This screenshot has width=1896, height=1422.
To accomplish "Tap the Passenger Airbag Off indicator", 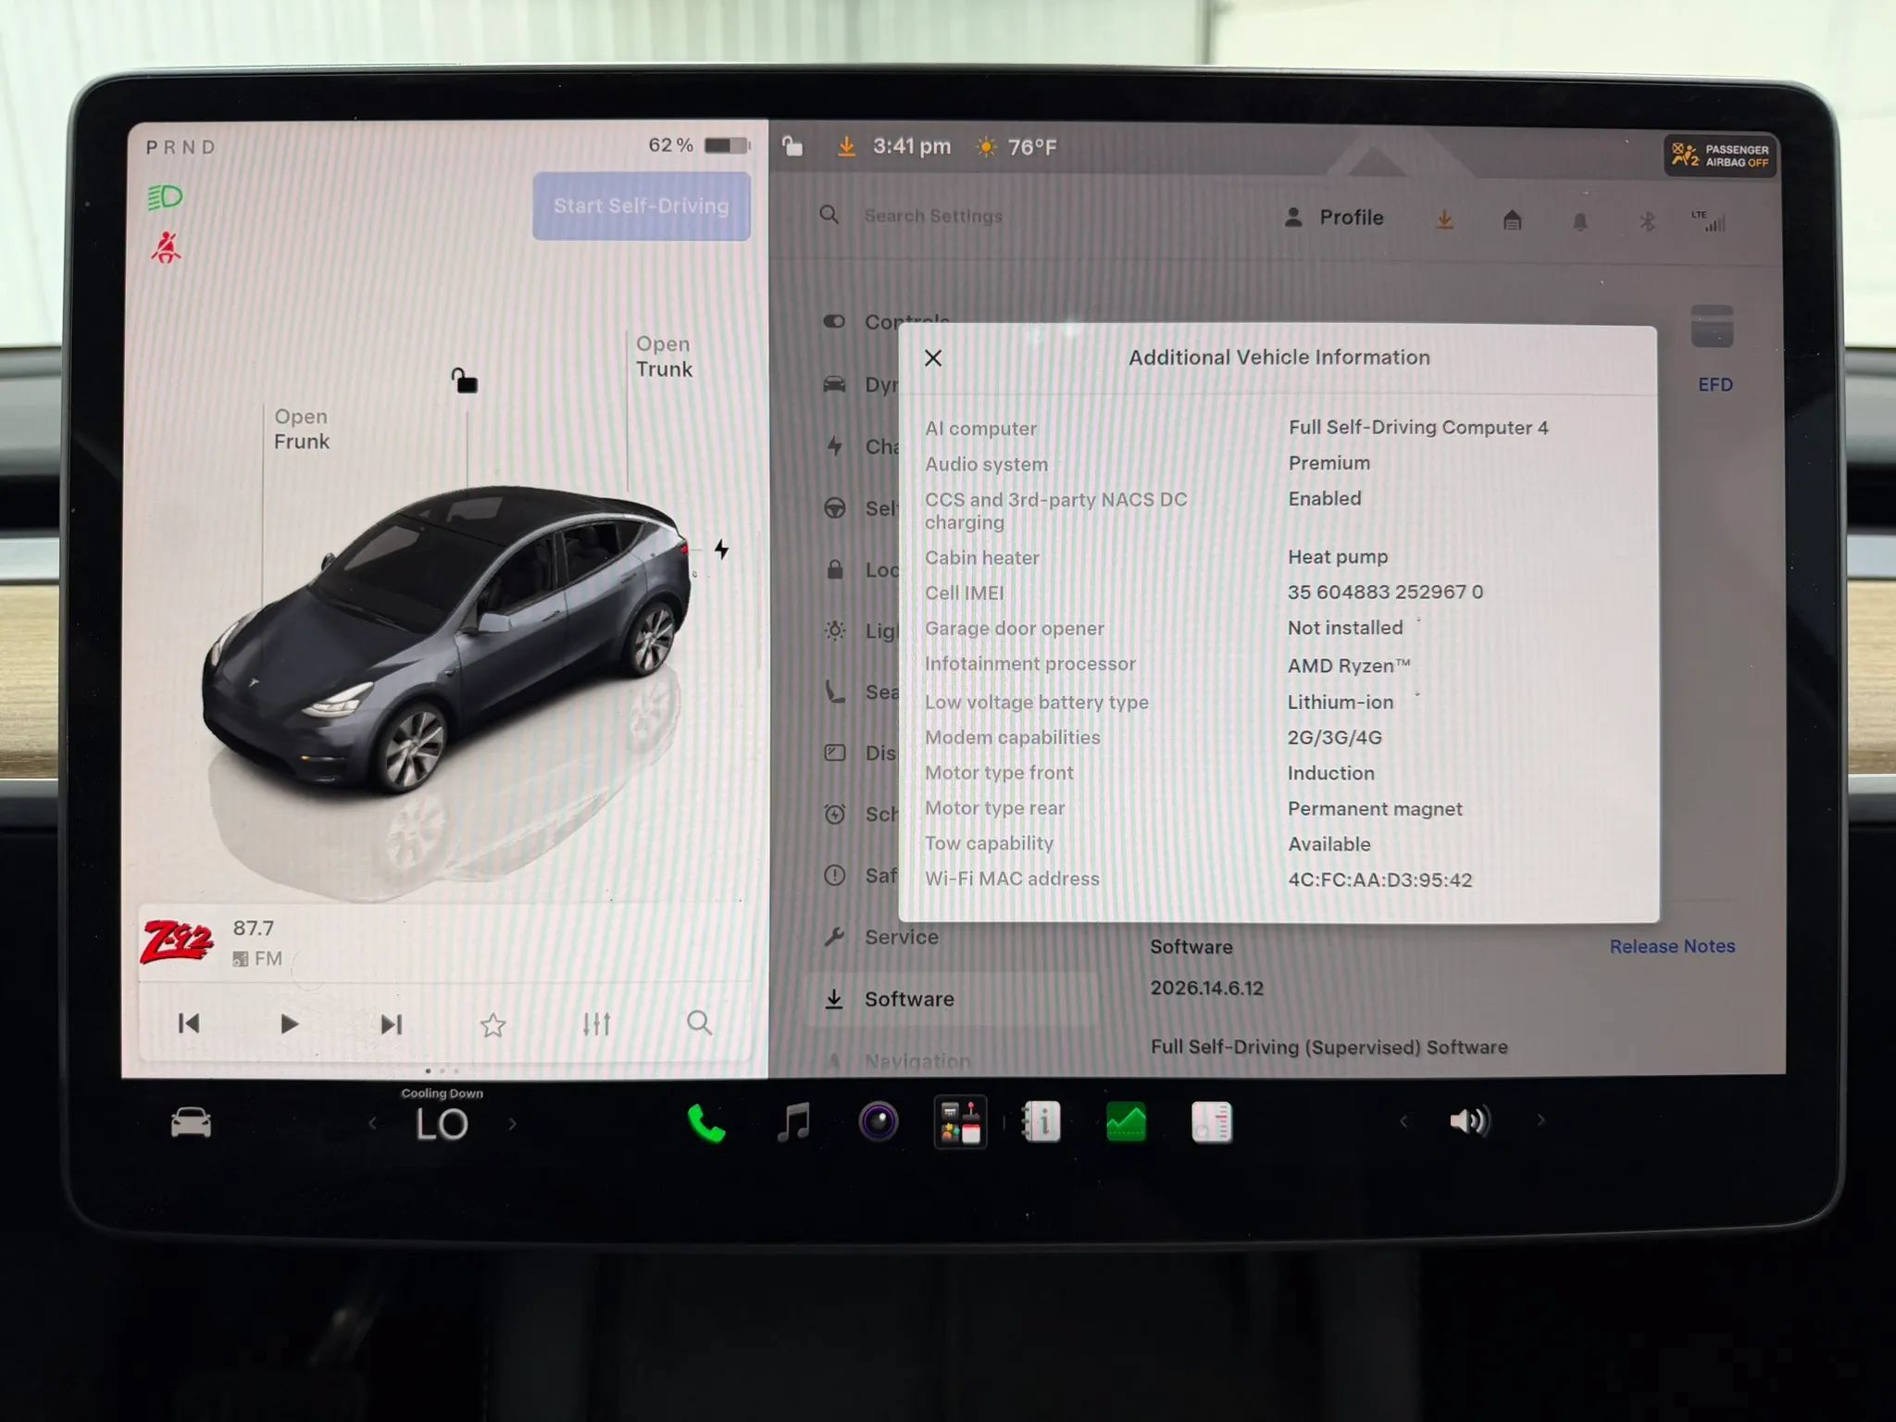I will tap(1720, 156).
